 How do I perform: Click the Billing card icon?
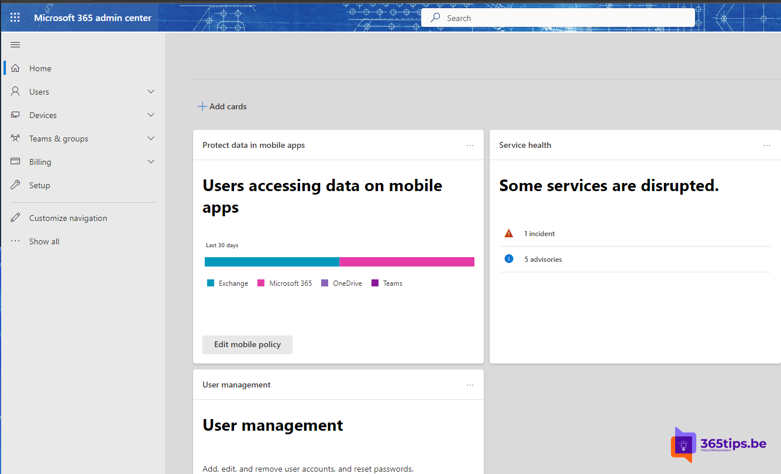pos(15,162)
